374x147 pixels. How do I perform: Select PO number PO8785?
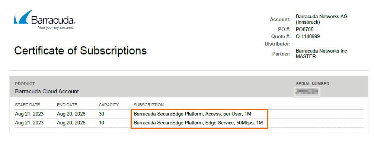tap(304, 30)
